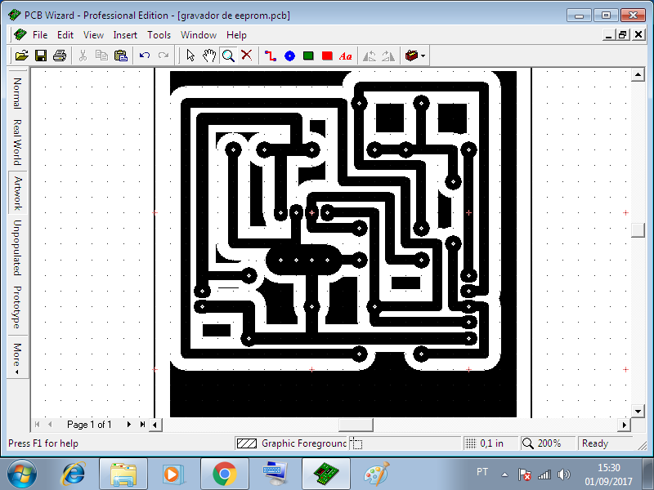
Task: Select the red X delete tool
Action: (247, 56)
